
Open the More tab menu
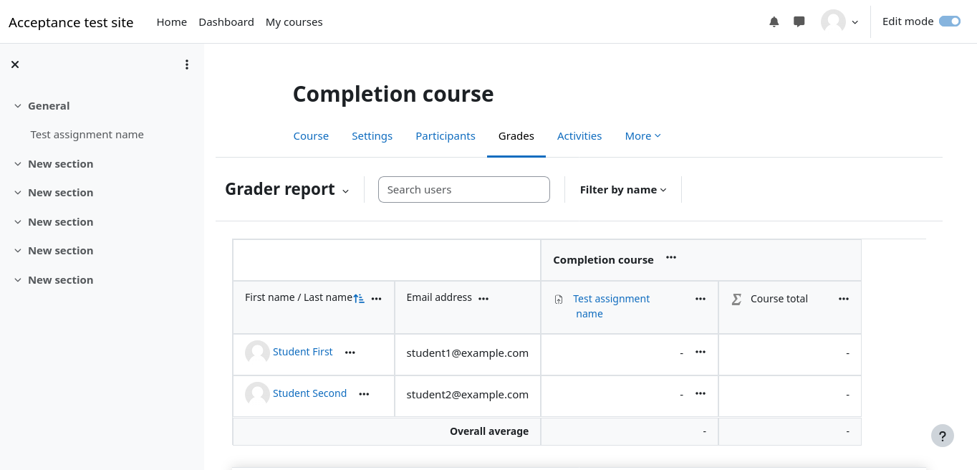[642, 136]
